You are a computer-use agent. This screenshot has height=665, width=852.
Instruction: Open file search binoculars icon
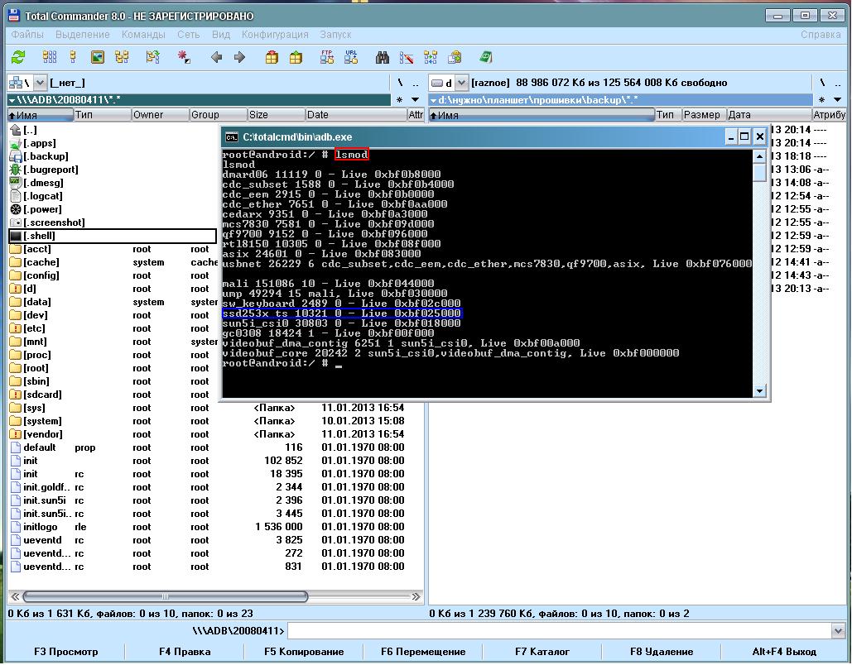pos(383,57)
